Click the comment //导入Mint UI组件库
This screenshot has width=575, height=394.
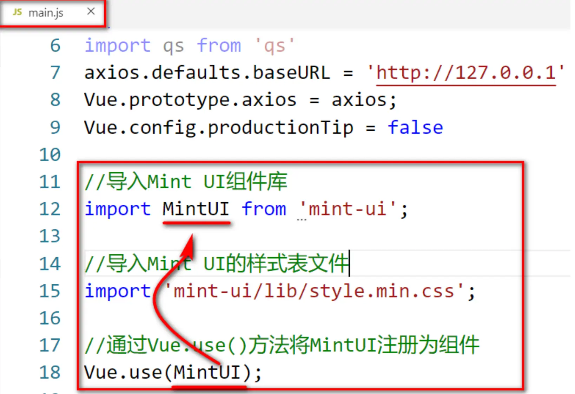click(x=186, y=182)
